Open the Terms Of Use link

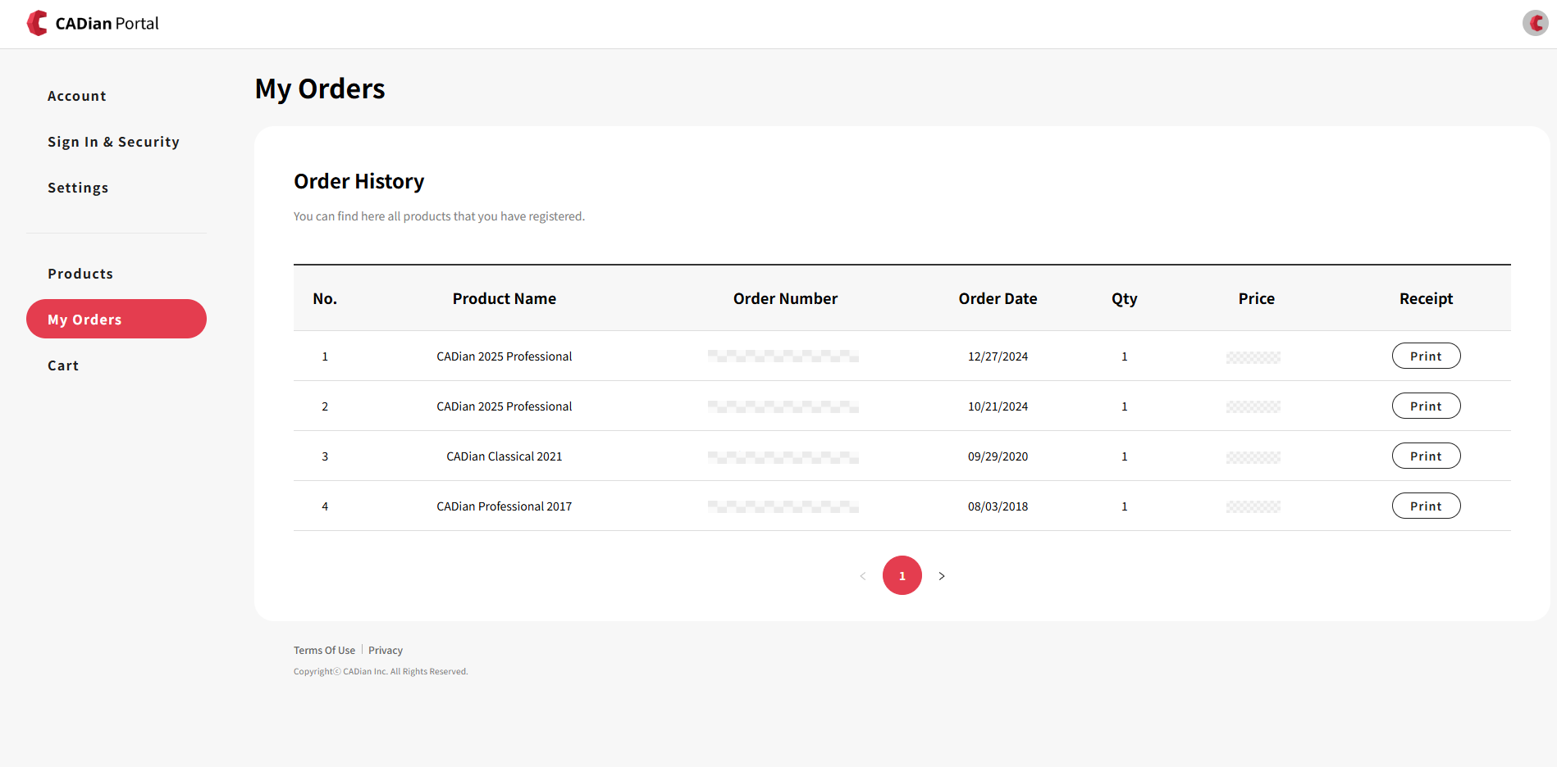(324, 650)
